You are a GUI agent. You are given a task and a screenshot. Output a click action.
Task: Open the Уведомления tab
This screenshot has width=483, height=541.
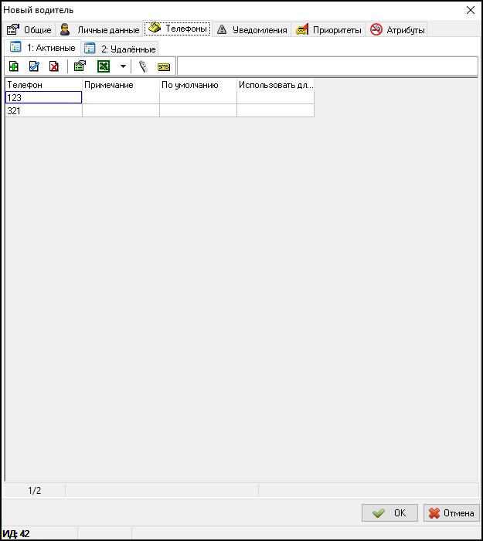coord(252,30)
